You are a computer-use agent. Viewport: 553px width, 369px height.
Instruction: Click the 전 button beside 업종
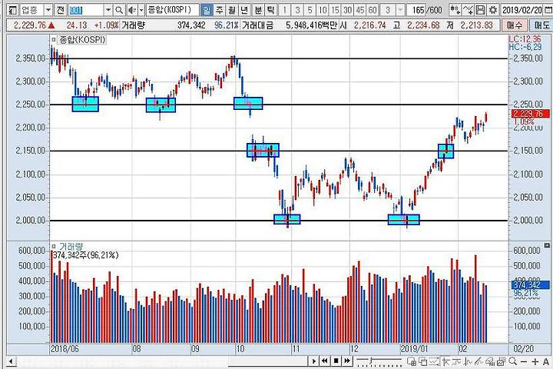pyautogui.click(x=60, y=10)
